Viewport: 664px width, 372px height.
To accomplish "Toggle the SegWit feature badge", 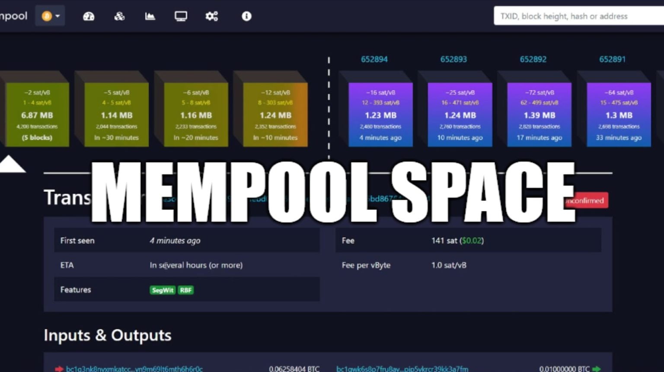I will click(163, 290).
